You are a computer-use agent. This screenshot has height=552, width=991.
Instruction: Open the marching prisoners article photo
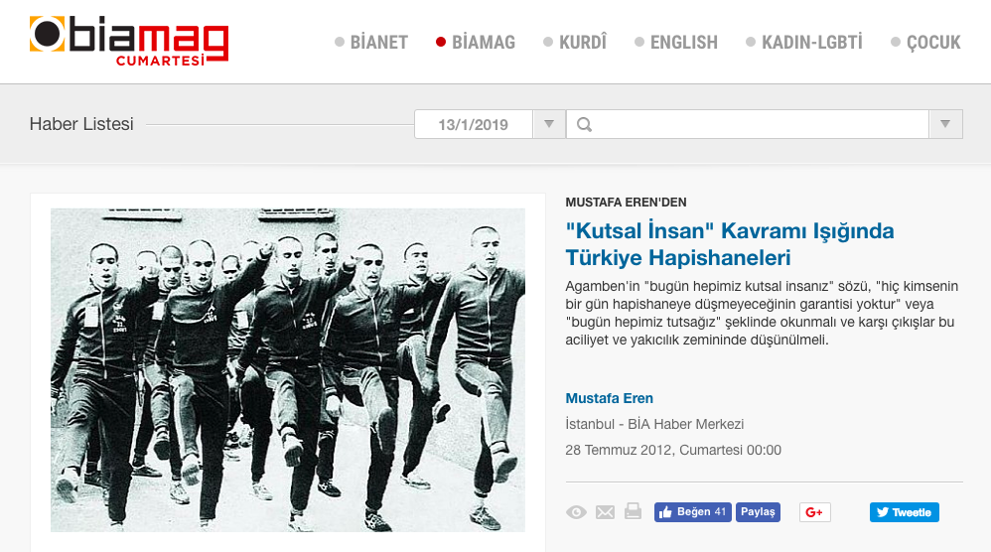tap(288, 370)
